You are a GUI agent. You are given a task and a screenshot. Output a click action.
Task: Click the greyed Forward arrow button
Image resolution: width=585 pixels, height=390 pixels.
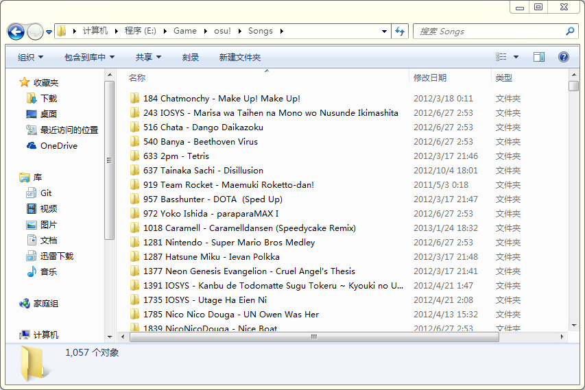point(36,32)
